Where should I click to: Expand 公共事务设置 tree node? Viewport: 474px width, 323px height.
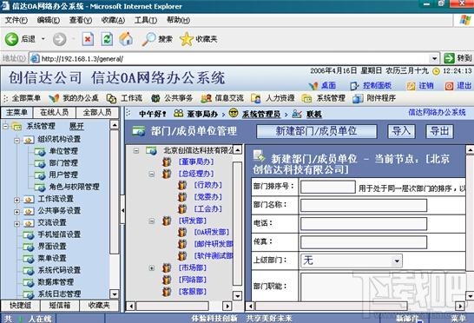17,212
